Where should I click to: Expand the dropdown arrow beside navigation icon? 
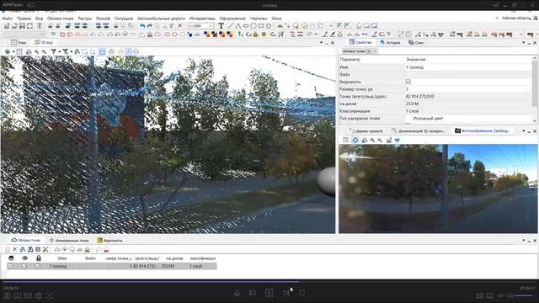pyautogui.click(x=13, y=52)
